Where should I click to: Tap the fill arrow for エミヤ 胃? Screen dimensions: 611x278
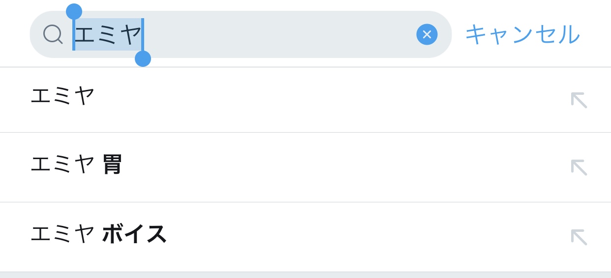(579, 167)
